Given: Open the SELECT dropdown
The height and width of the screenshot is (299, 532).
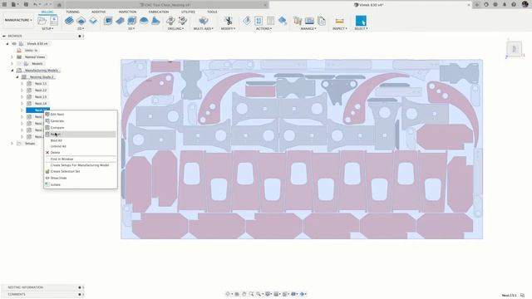Looking at the screenshot, I should (361, 28).
